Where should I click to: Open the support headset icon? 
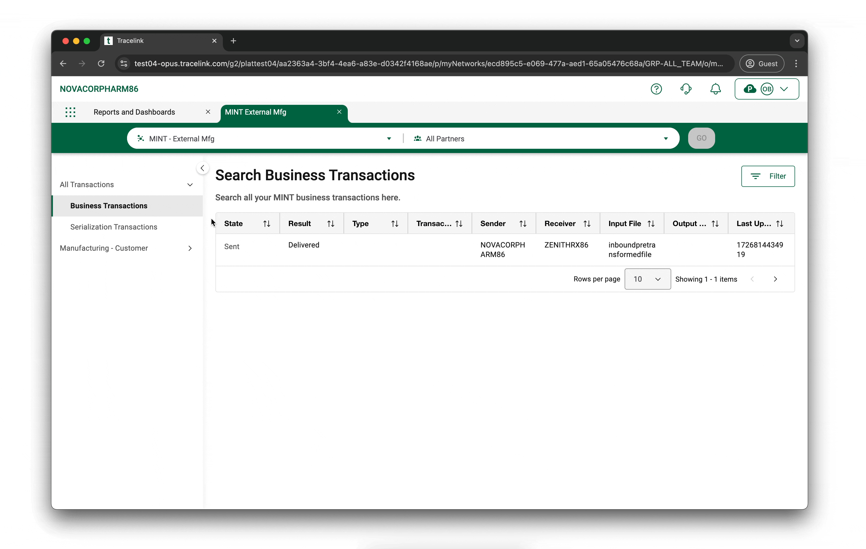click(x=686, y=89)
